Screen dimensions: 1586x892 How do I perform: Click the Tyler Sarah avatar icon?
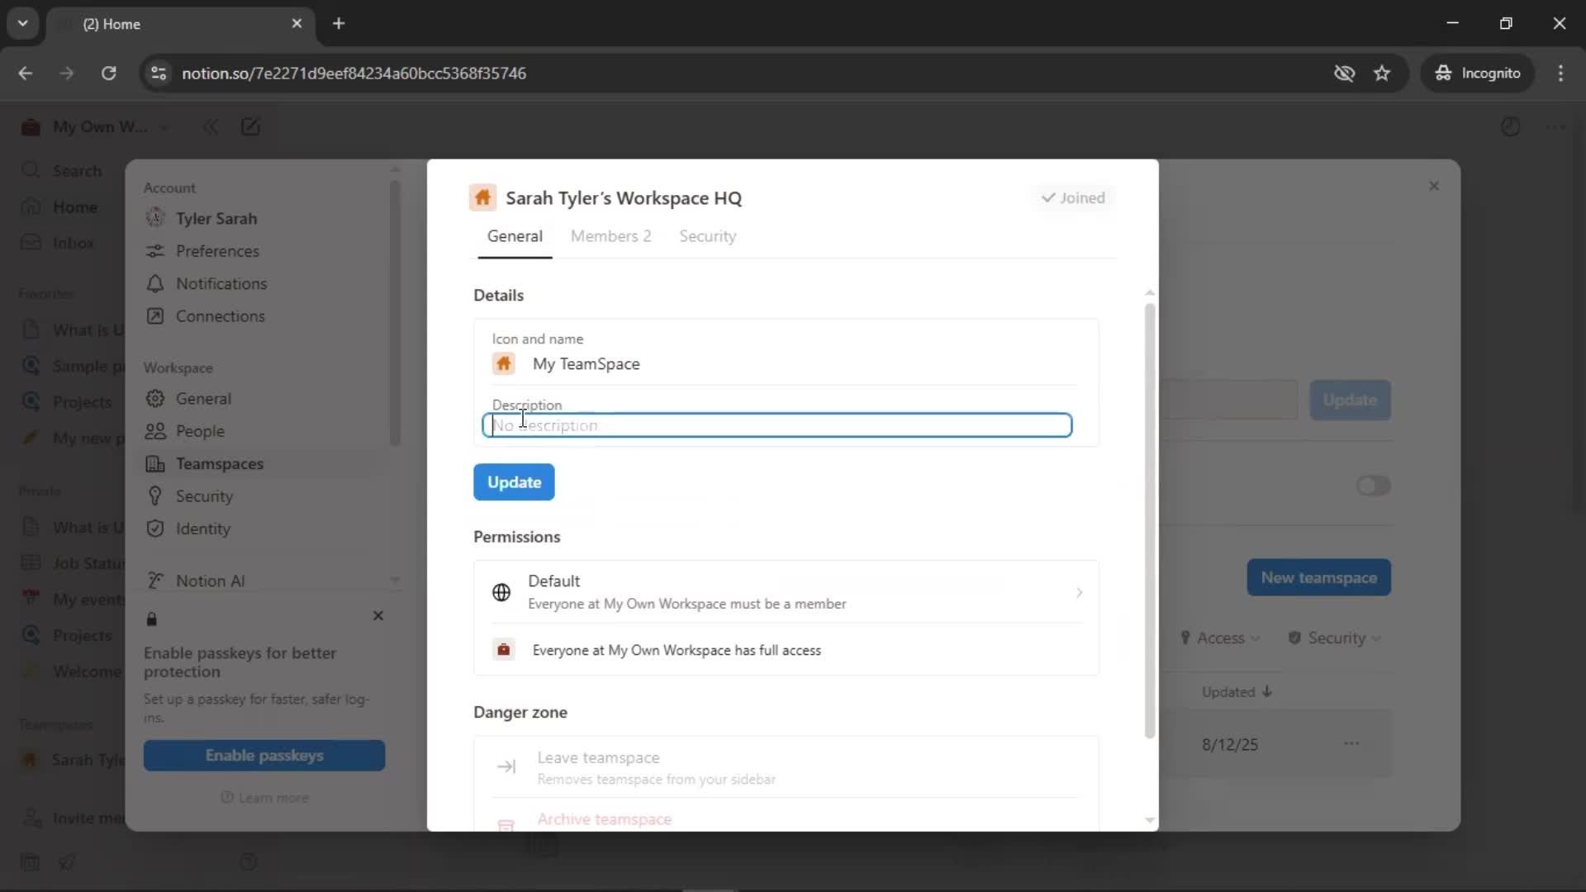coord(155,218)
